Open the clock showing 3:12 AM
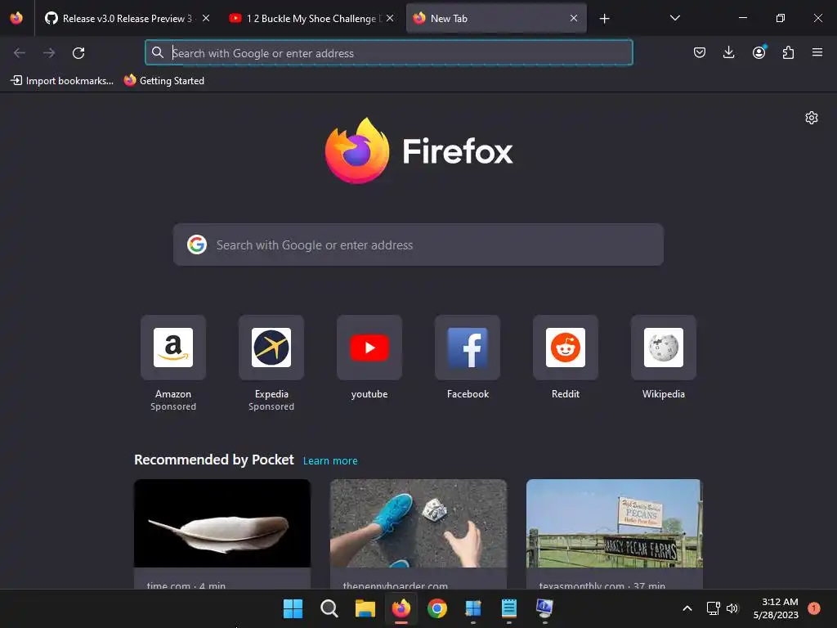The width and height of the screenshot is (837, 628). pos(776,608)
